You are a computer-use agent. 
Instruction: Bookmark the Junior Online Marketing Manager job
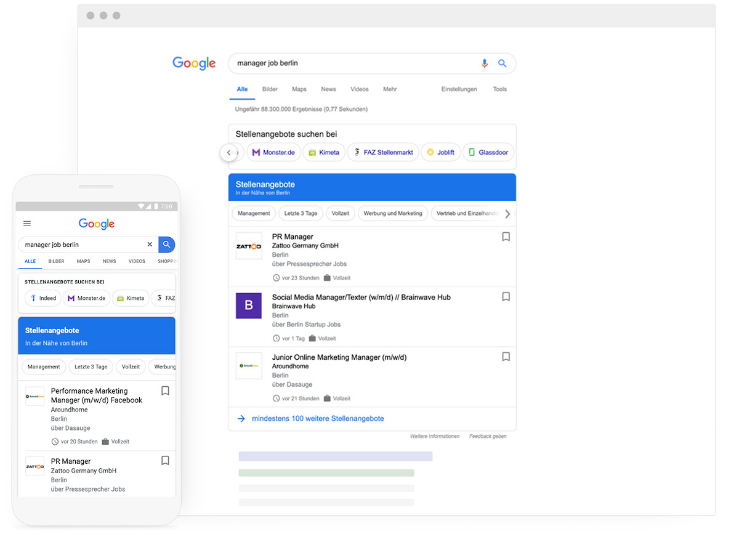click(506, 357)
